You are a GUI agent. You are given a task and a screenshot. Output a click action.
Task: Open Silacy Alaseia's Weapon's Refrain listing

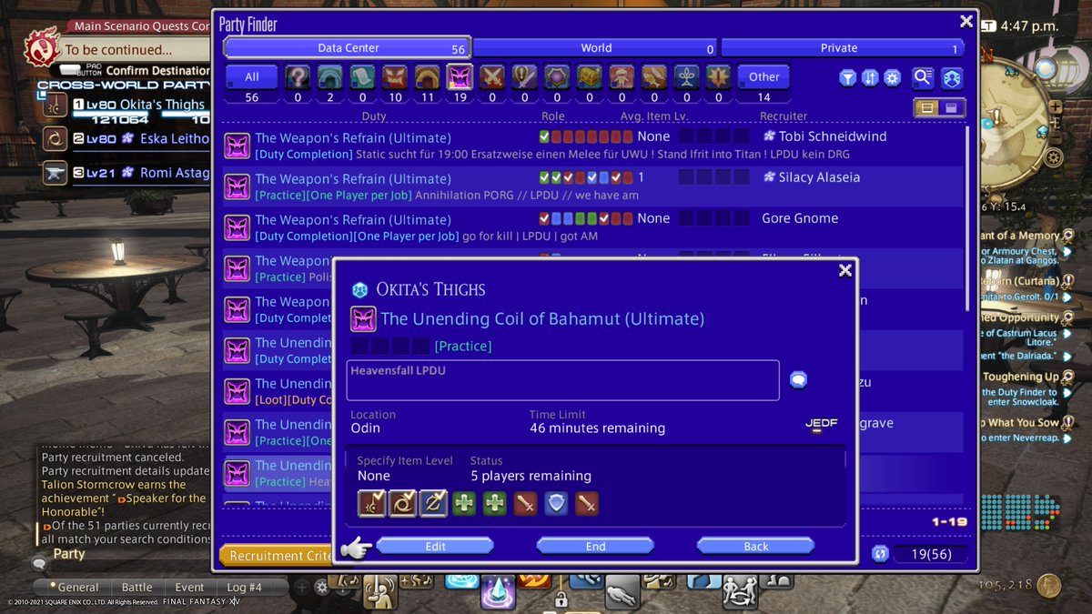pyautogui.click(x=593, y=186)
